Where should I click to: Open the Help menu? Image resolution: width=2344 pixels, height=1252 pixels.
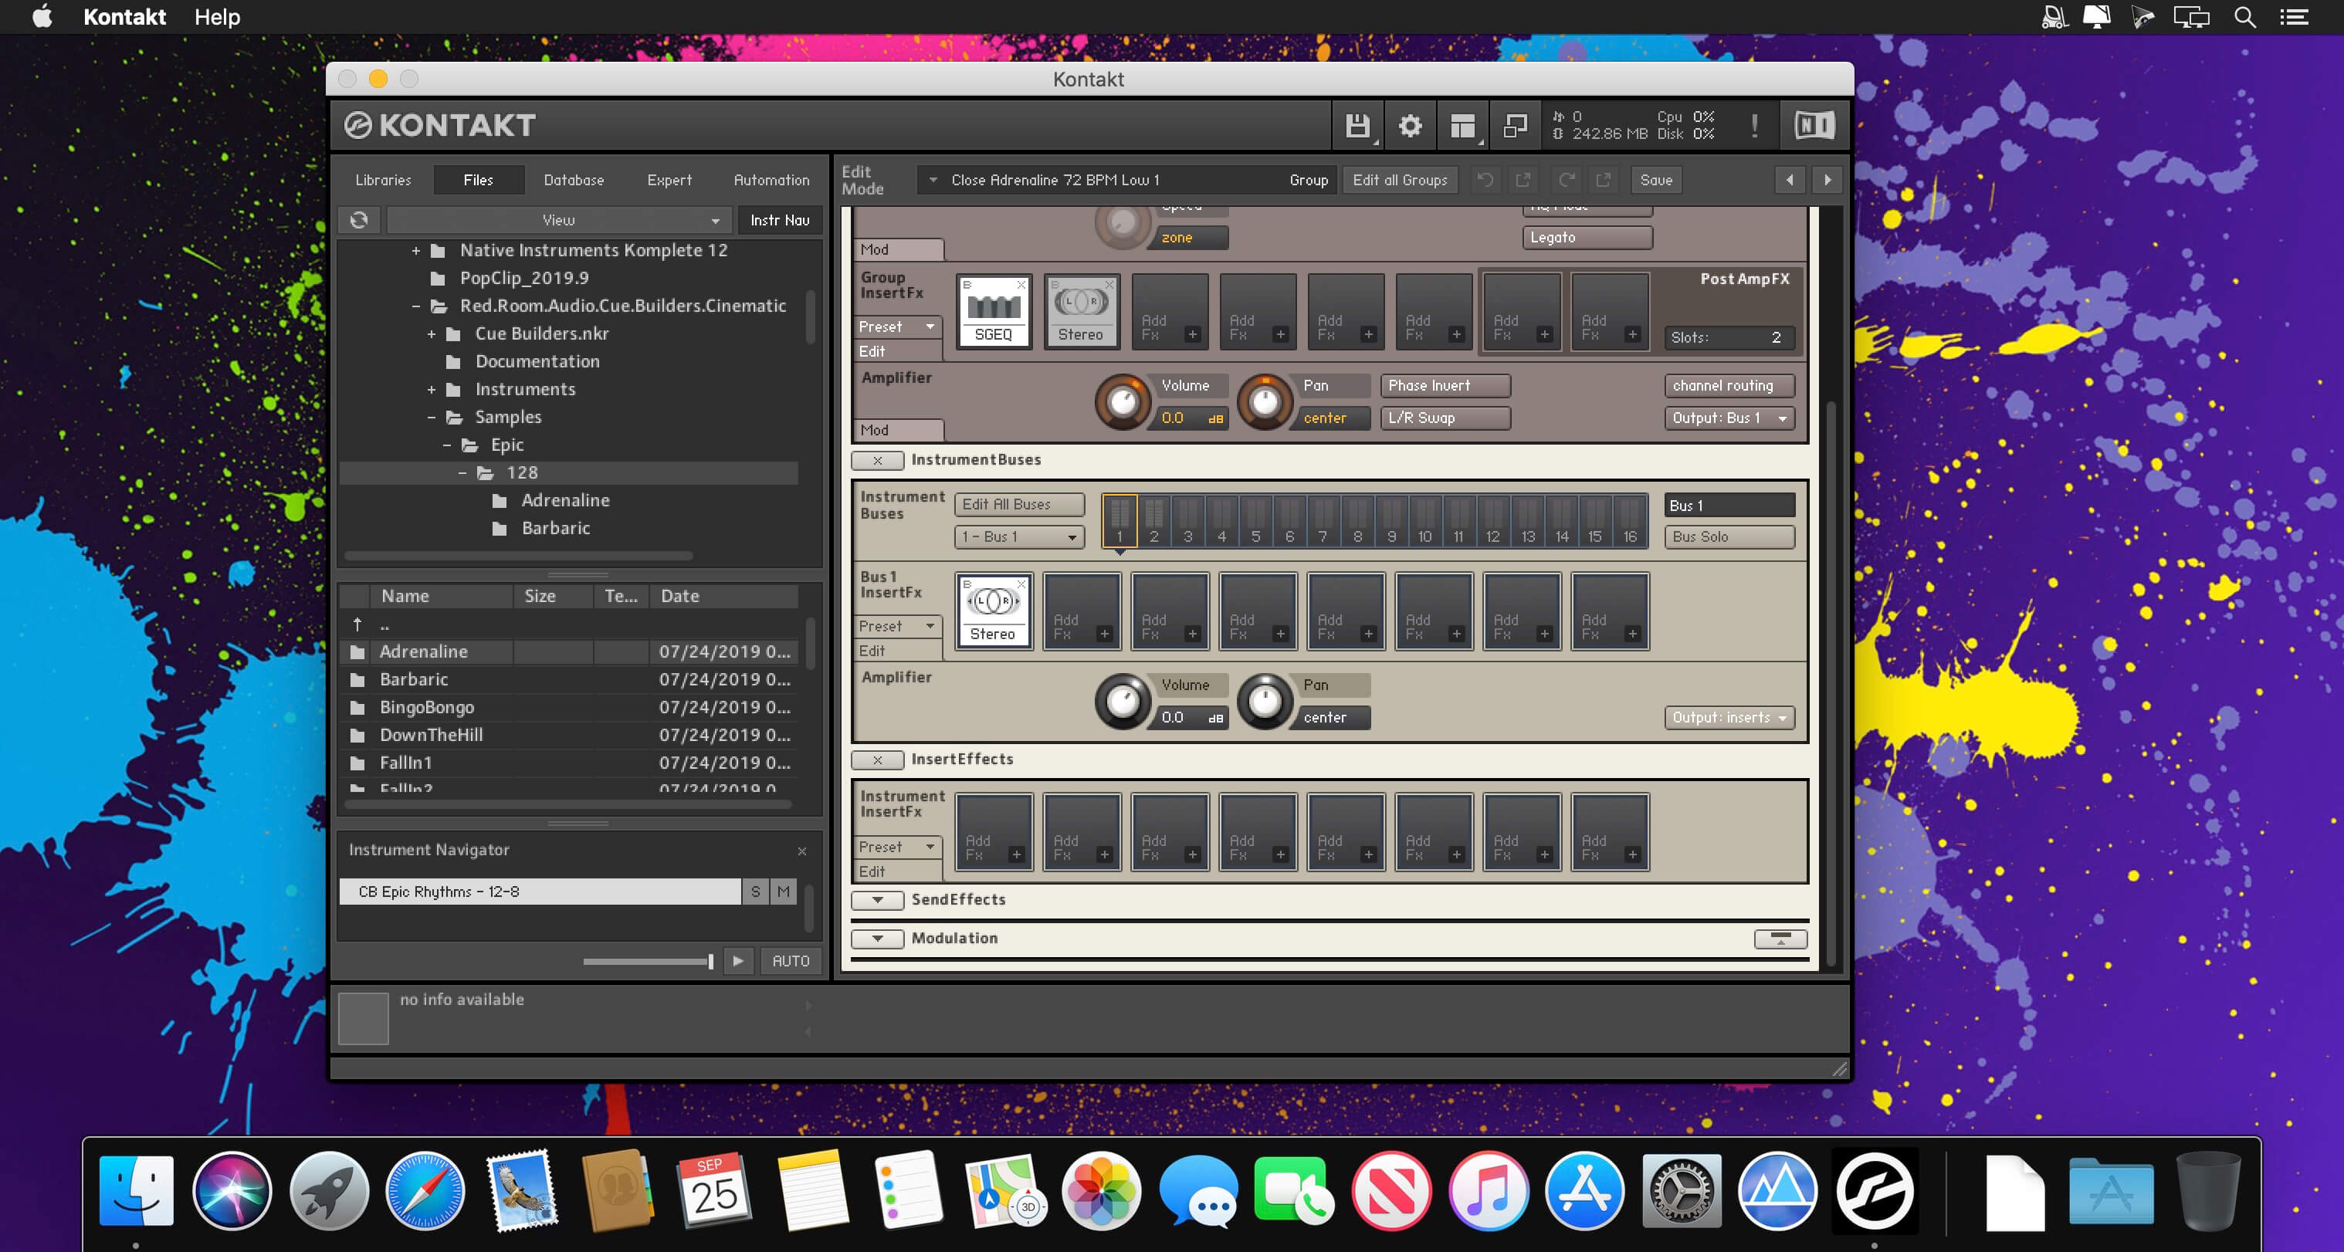216,17
